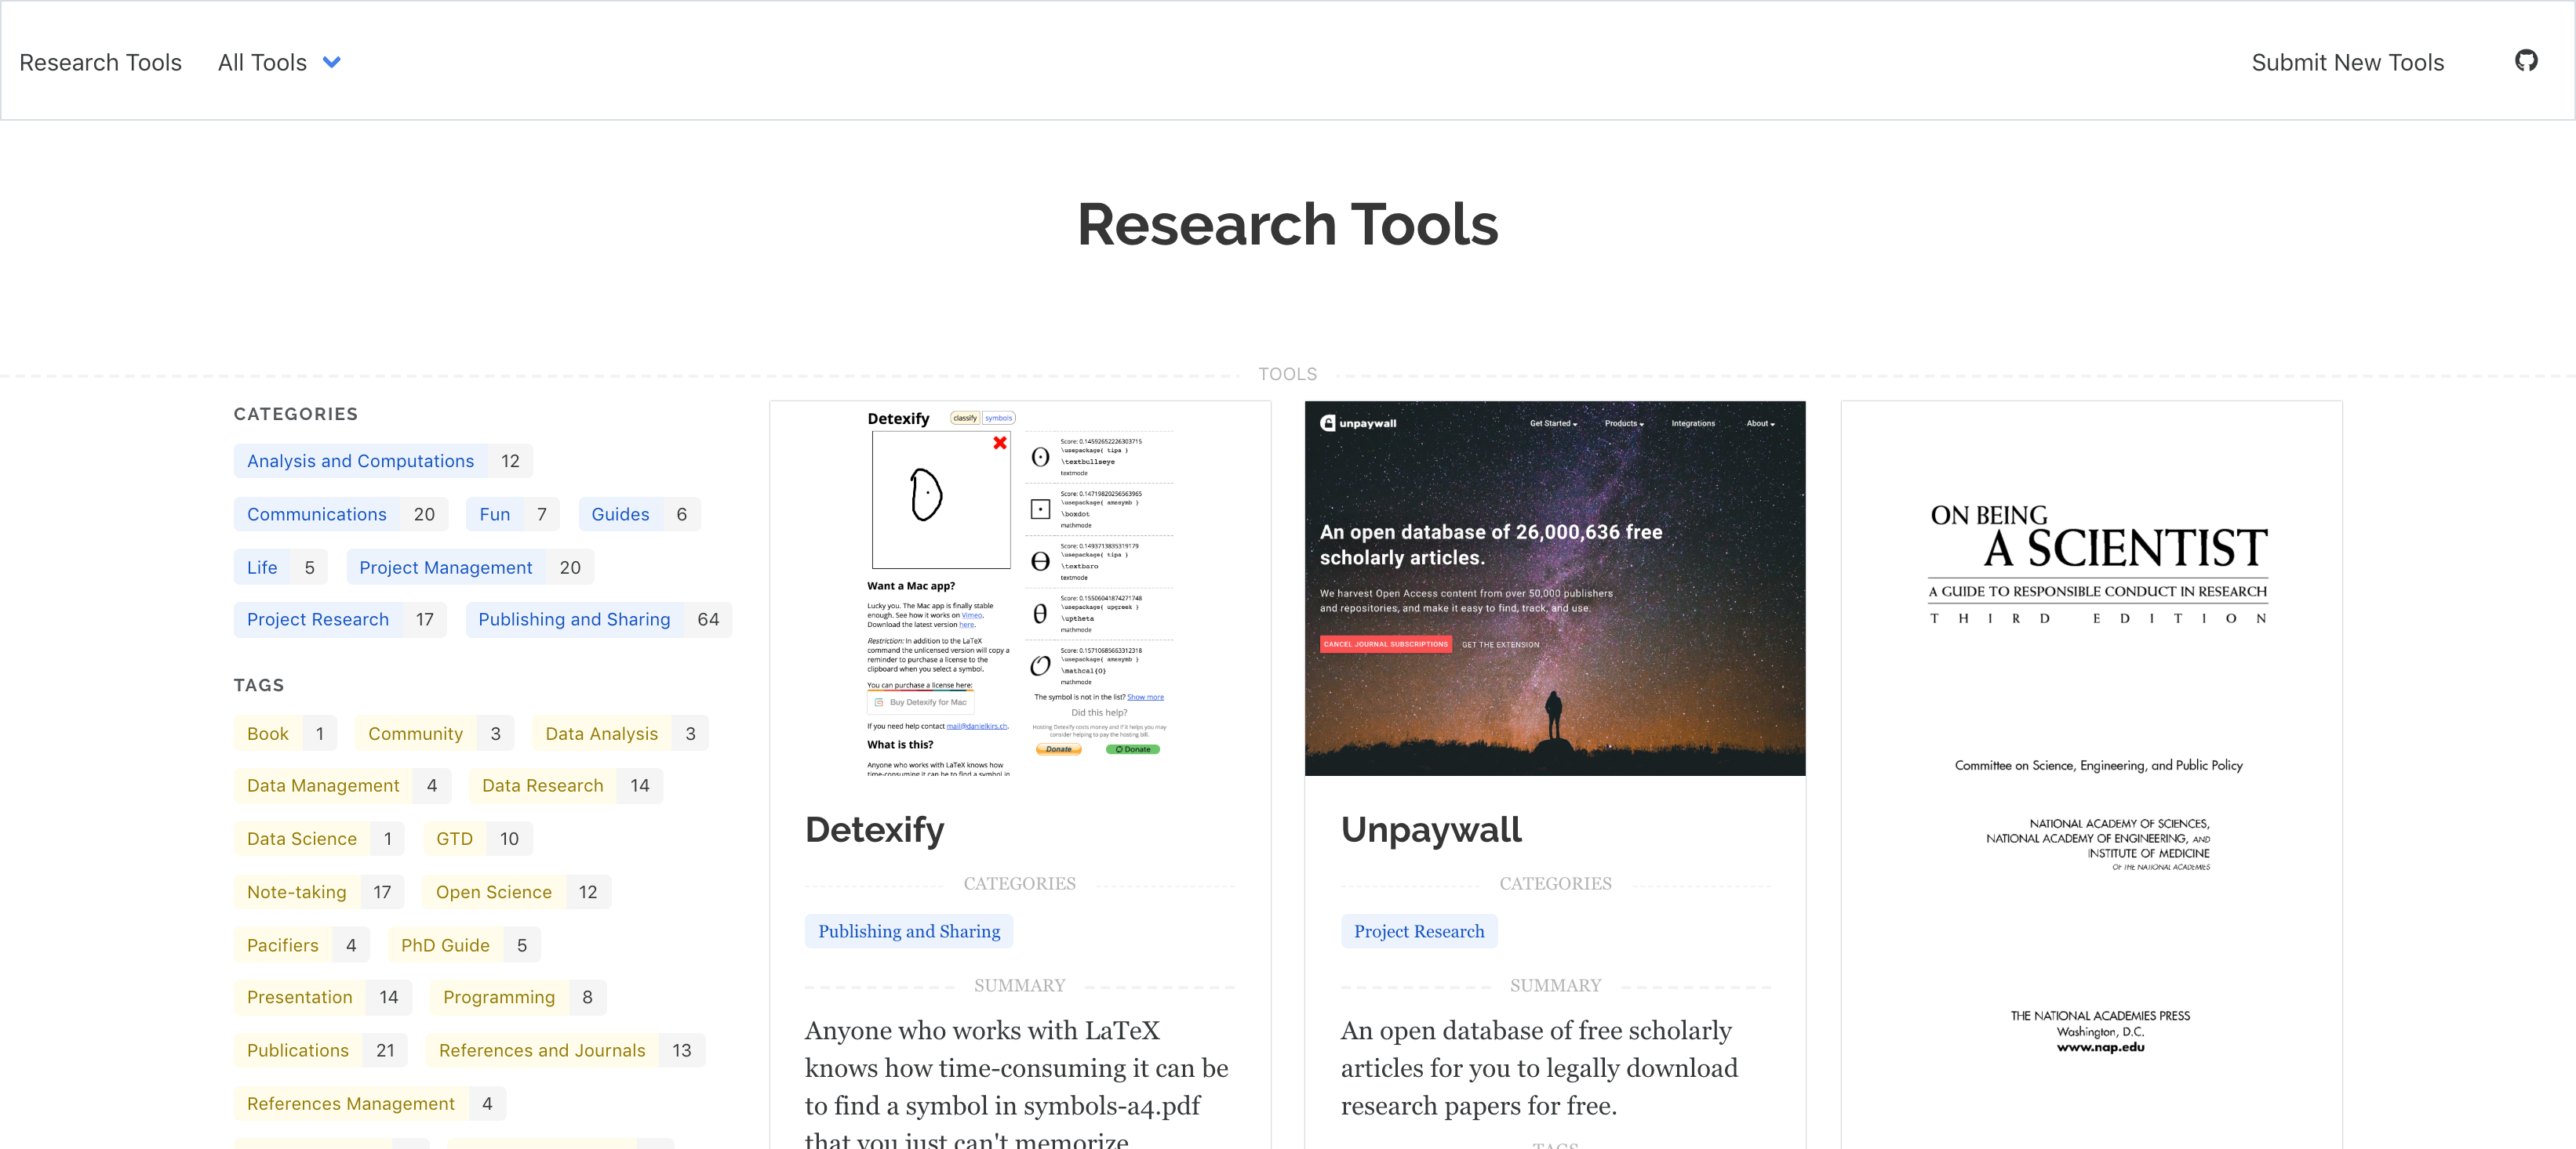Open the Unpaywall tool page
This screenshot has height=1149, width=2576.
pos(1432,829)
